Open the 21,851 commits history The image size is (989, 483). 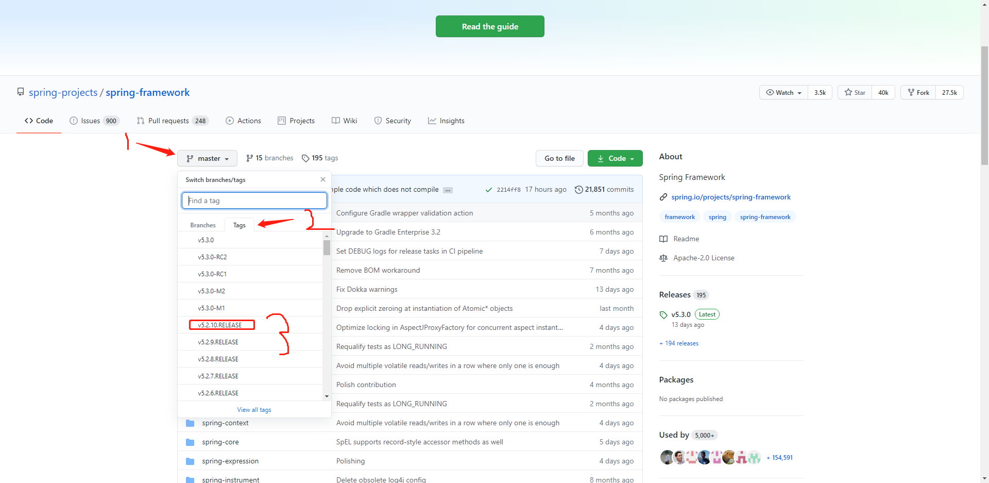click(604, 189)
